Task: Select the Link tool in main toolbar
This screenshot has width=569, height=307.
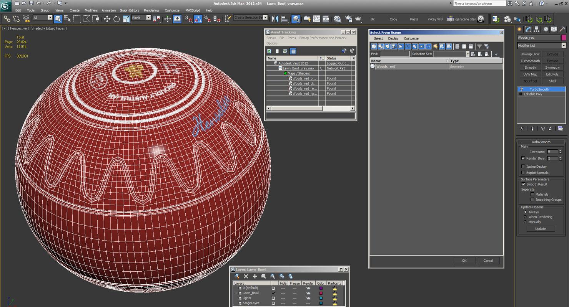Action: click(7, 19)
